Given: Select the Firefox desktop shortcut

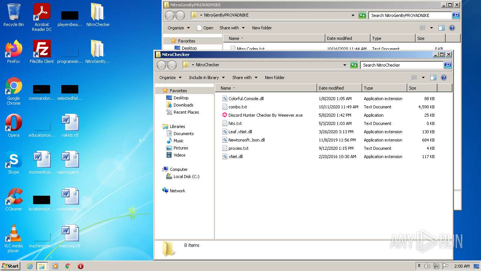Looking at the screenshot, I should (14, 52).
